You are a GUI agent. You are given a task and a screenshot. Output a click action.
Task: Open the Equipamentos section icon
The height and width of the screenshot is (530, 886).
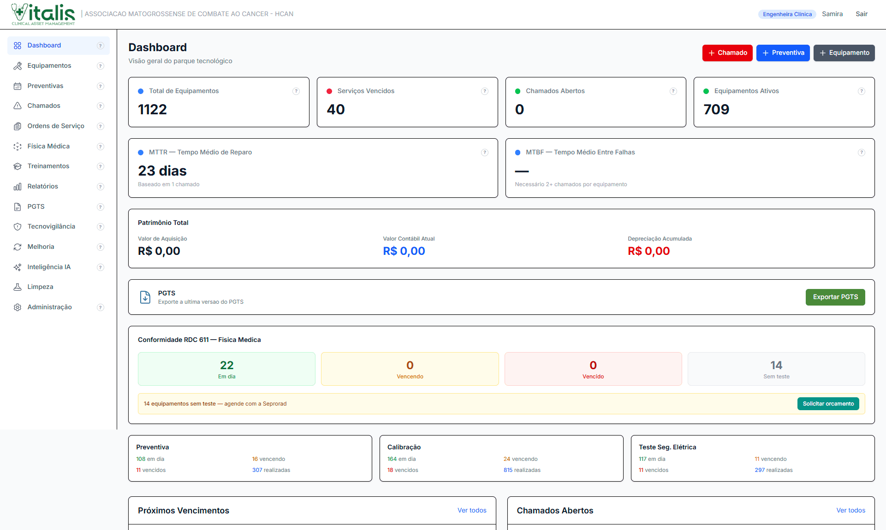pos(18,65)
